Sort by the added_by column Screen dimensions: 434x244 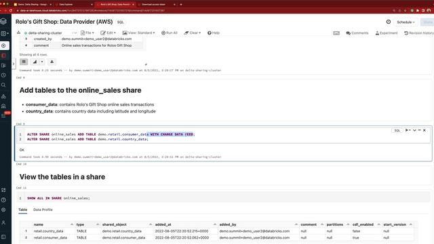[258, 224]
